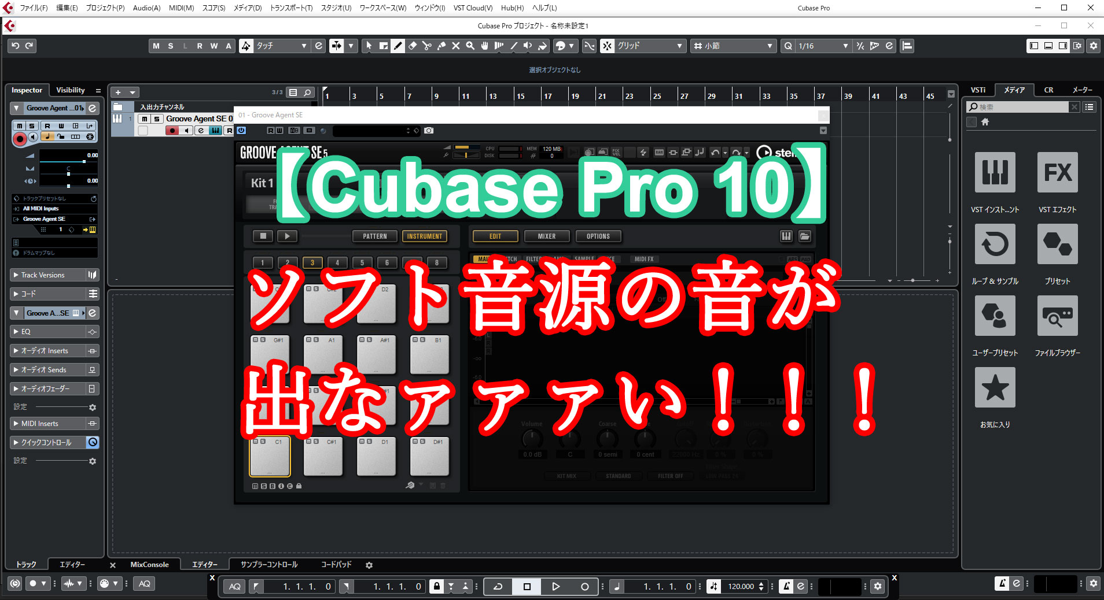The width and height of the screenshot is (1104, 600).
Task: Click inspector pan slider
Action: click(68, 173)
